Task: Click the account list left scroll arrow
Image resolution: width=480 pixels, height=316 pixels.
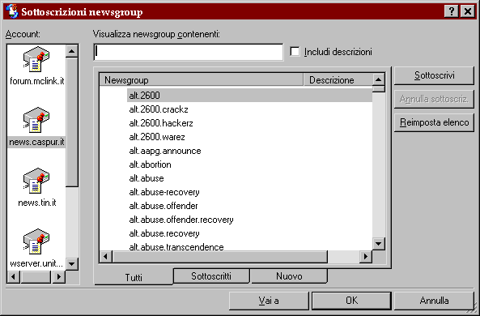Action: 14,277
